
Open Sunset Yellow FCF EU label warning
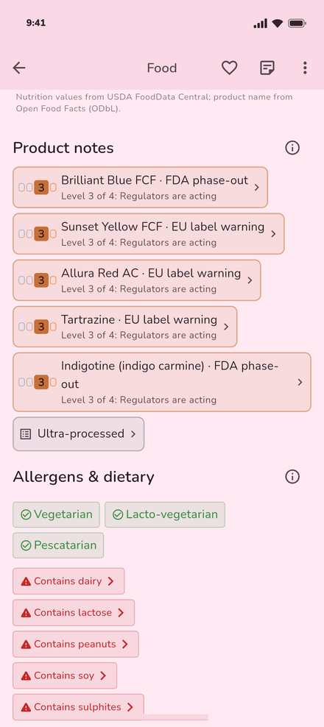(x=149, y=234)
